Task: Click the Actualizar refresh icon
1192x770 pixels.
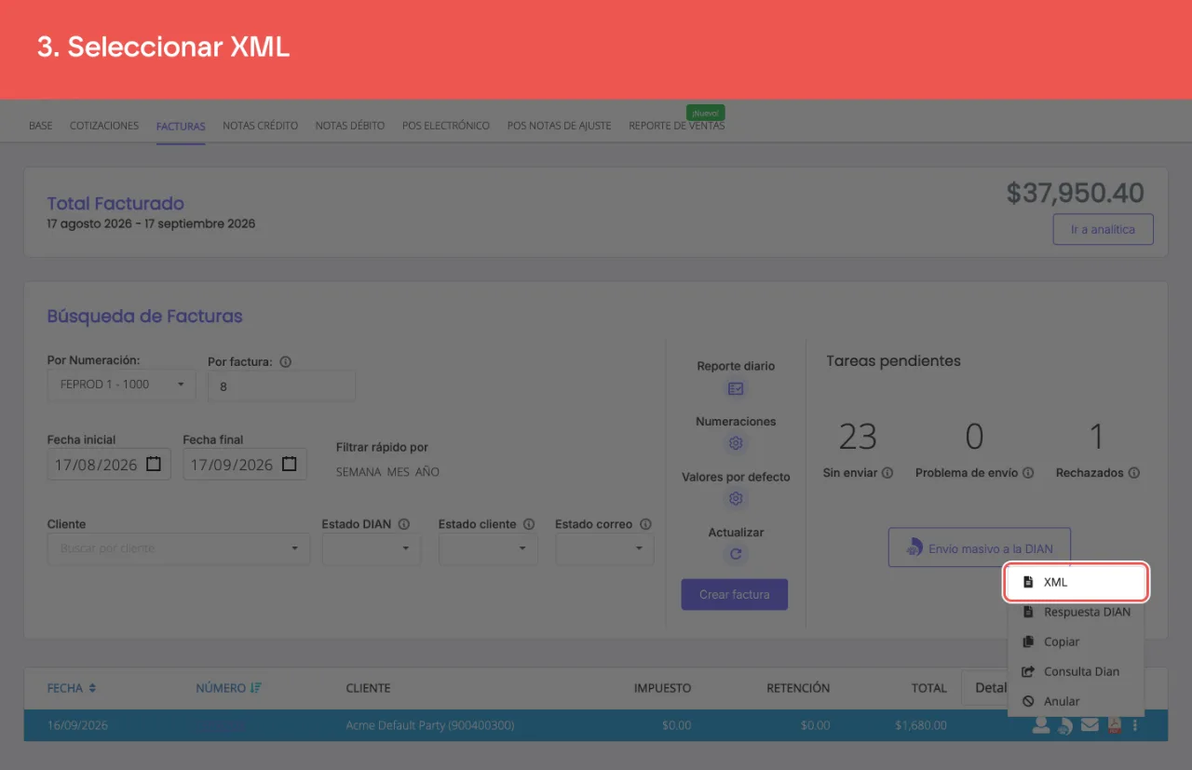Action: 736,554
